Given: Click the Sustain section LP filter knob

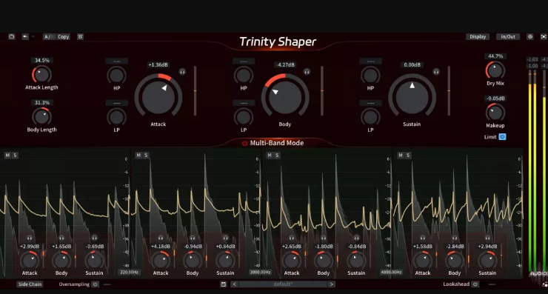Looking at the screenshot, I should click(370, 117).
